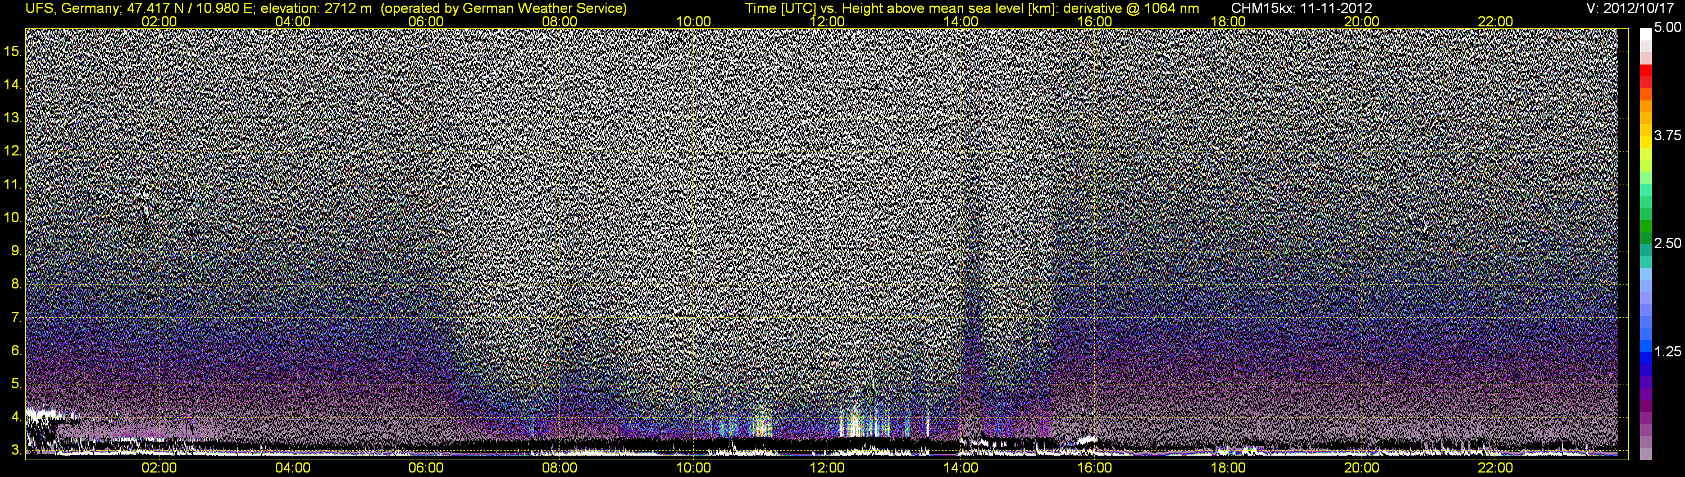Click the colorbar value 2.50
Viewport: 1685px width, 477px height.
coord(1668,244)
